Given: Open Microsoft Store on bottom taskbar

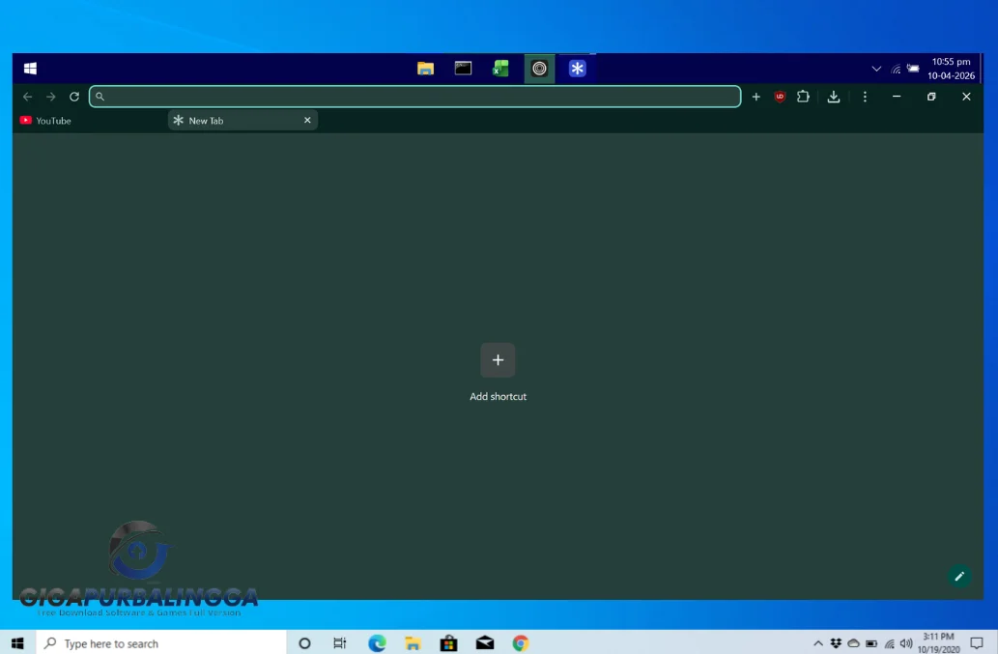Looking at the screenshot, I should pos(448,643).
